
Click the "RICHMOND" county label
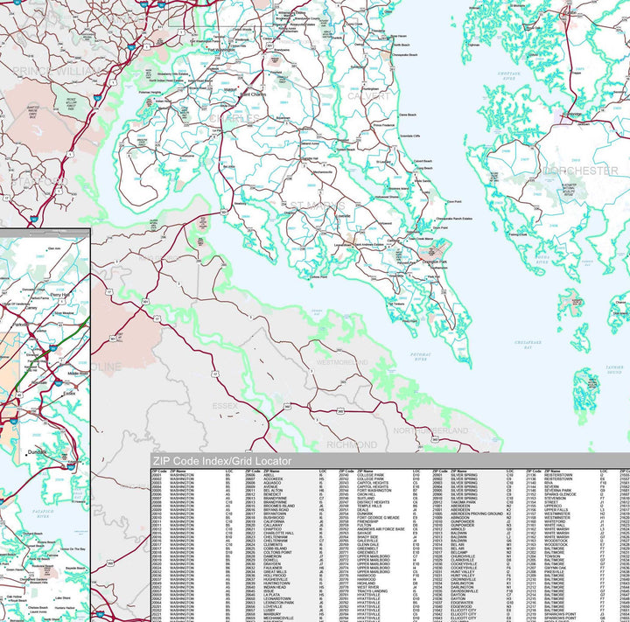(x=352, y=444)
